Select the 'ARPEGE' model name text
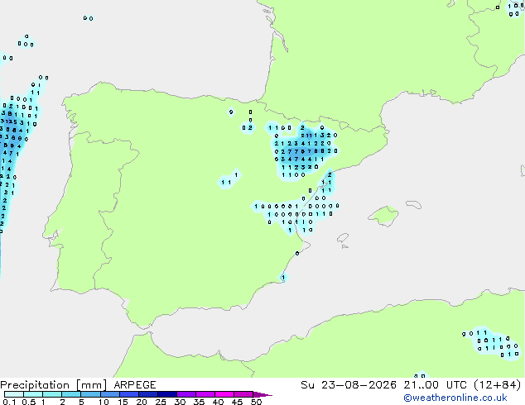The height and width of the screenshot is (405, 525). [x=135, y=385]
